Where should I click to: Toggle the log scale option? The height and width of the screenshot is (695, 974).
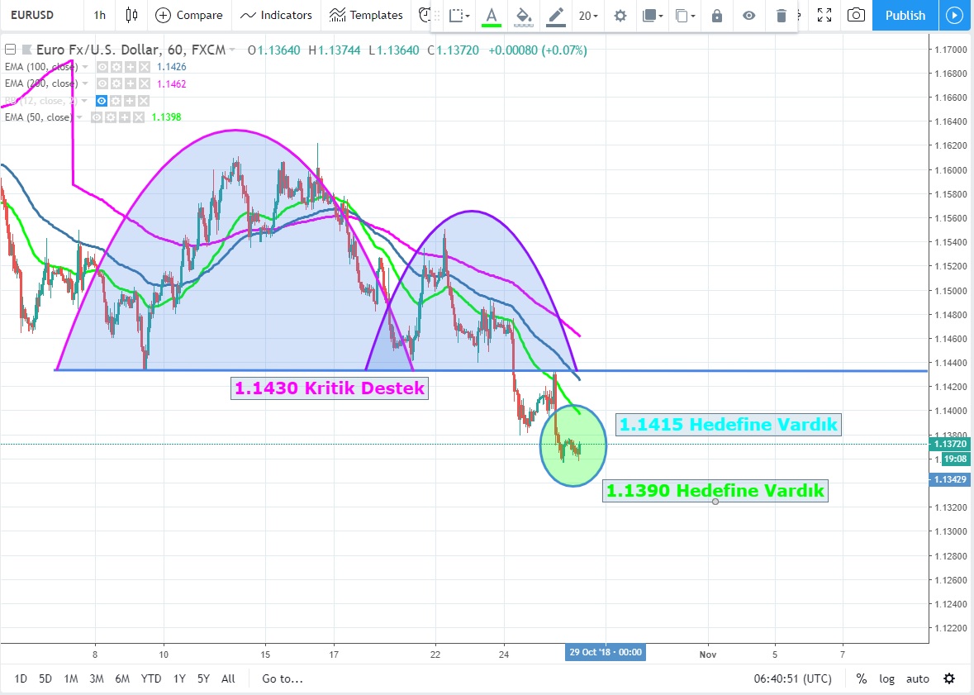[x=886, y=678]
